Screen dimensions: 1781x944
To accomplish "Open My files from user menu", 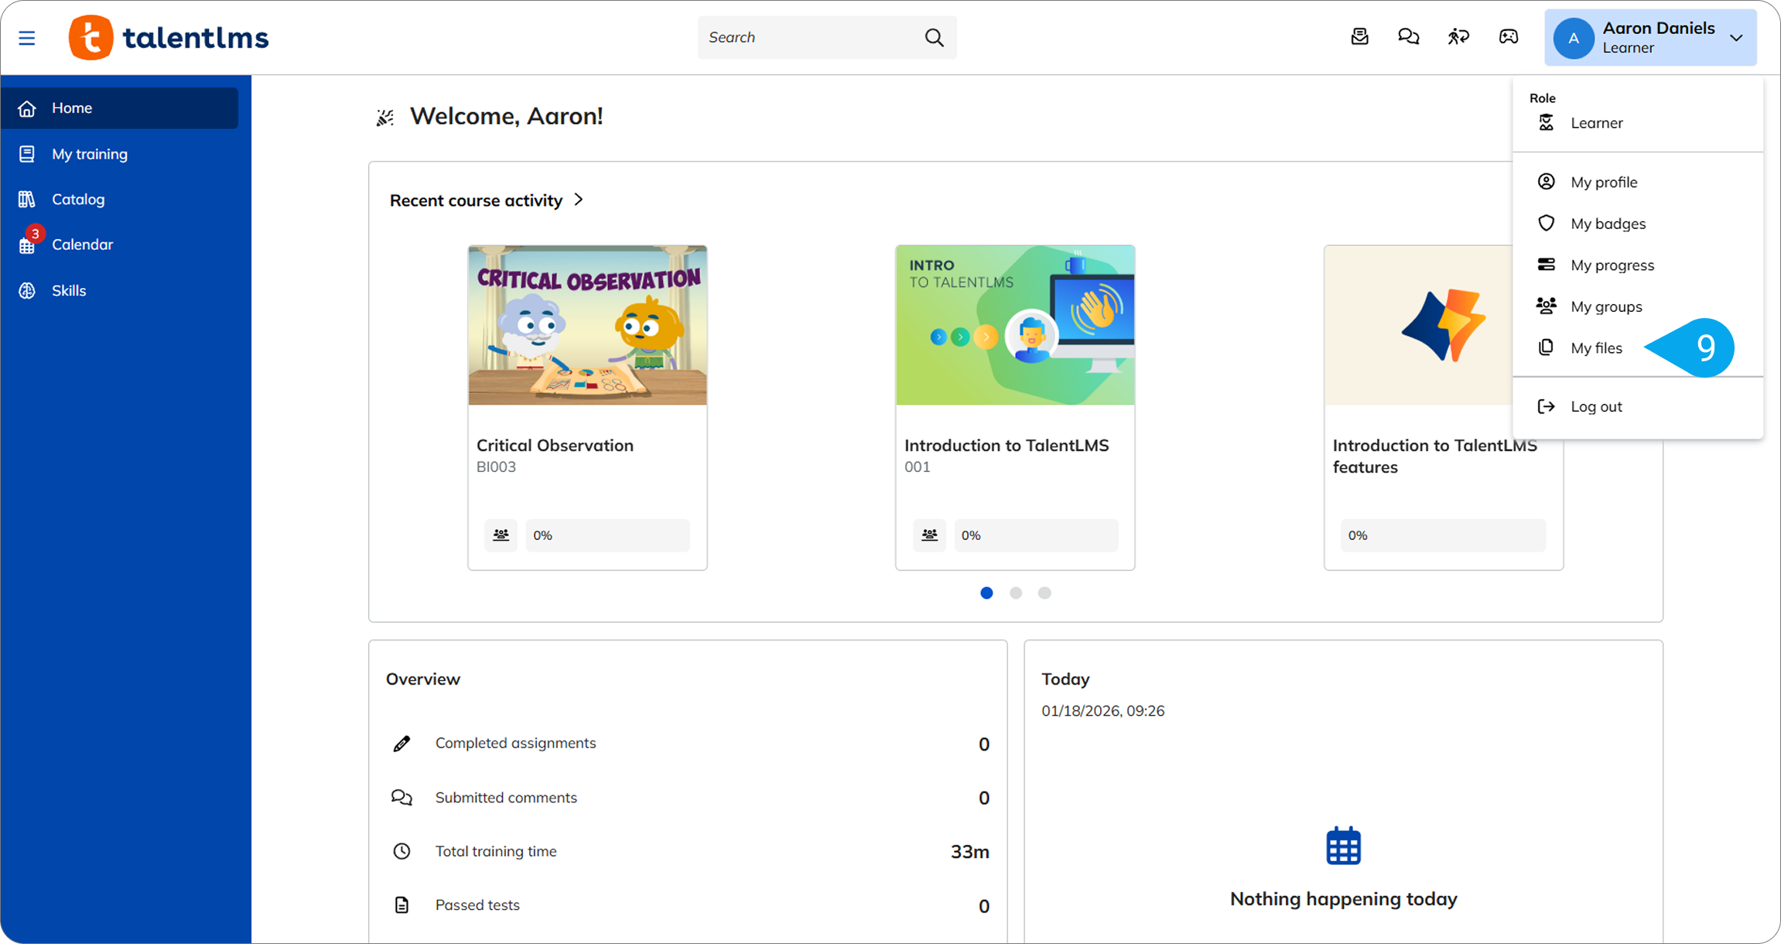I will (1596, 348).
